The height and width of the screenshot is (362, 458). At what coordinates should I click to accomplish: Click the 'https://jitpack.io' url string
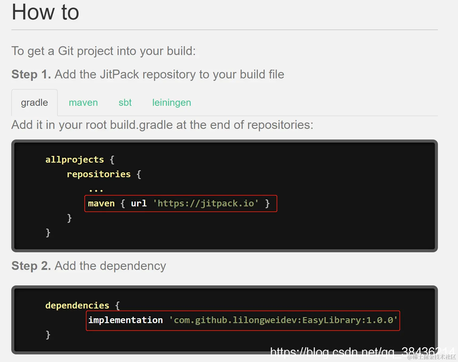[206, 203]
